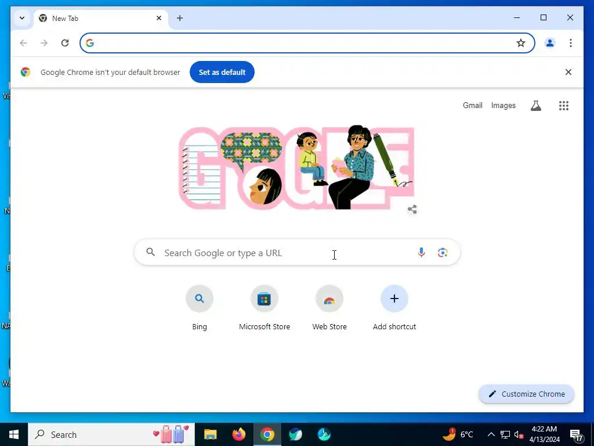Click the site info Google icon in address bar
This screenshot has height=446, width=594.
(x=90, y=43)
